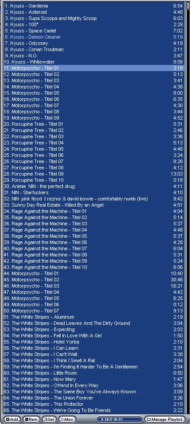Select track 6 Kyuss - Demon Cleaner
Screen dimensions: 190x424
tap(94, 37)
